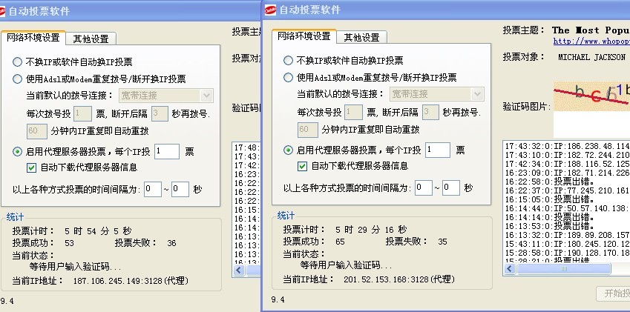Click the app icon in right window title bar
This screenshot has height=312, width=630.
pos(270,10)
